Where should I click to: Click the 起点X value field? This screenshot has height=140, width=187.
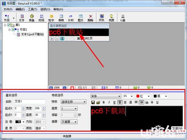click(x=18, y=109)
